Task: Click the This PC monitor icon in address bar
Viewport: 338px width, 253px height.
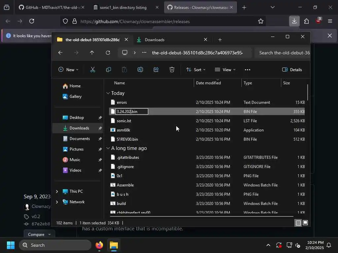Action: pos(124,53)
